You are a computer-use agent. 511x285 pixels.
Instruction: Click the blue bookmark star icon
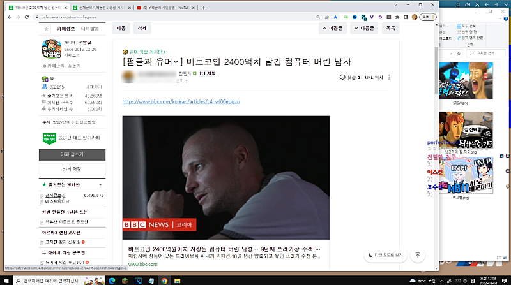(x=335, y=17)
